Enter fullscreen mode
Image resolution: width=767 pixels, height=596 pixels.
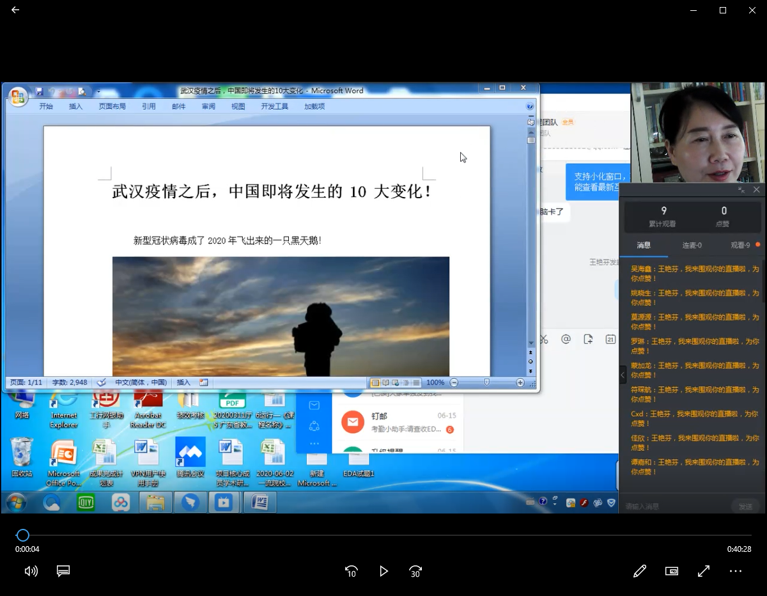coord(703,571)
